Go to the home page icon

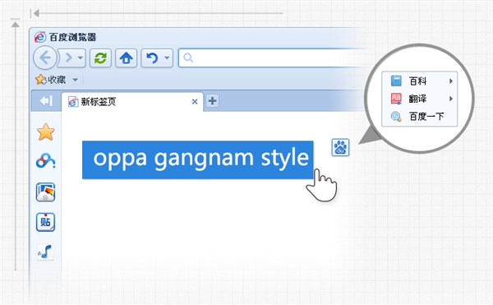click(126, 58)
